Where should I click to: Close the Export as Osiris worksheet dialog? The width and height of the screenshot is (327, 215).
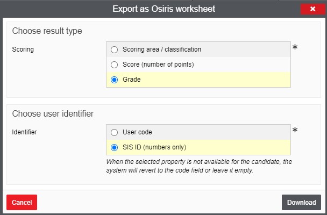click(x=312, y=9)
